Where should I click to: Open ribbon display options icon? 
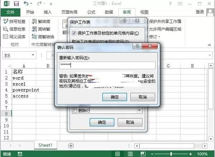click(x=180, y=4)
